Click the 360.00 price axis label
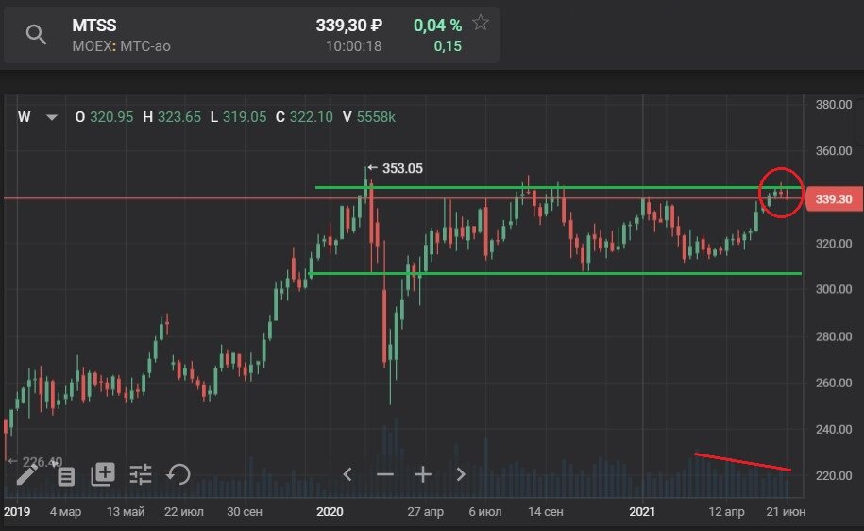The height and width of the screenshot is (531, 864). click(x=834, y=151)
